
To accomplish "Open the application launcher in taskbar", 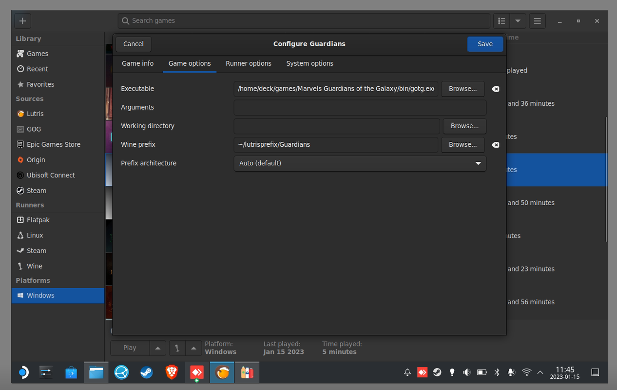I will (x=23, y=372).
